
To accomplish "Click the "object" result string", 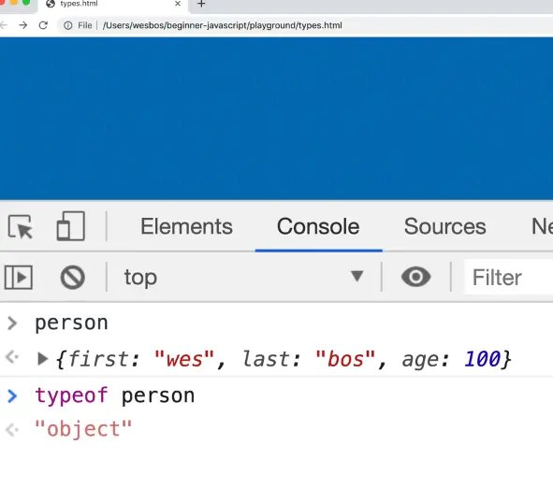I will pos(83,429).
